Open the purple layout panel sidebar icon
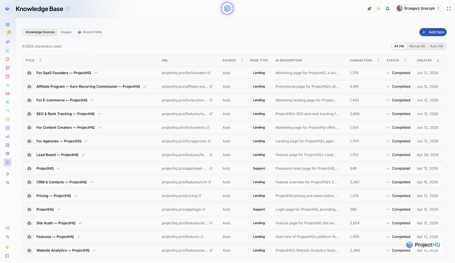The width and height of the screenshot is (455, 263). 8,68
